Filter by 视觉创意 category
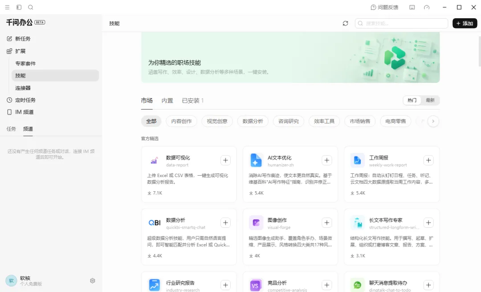Viewport: 481px width, 292px height. 217,121
